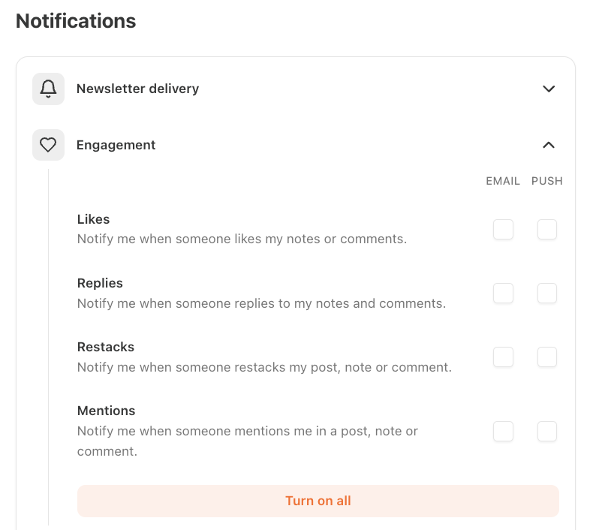Select the Replies setting label

tap(100, 283)
